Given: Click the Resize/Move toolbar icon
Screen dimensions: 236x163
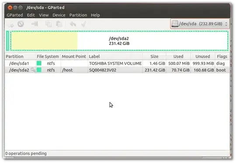Looking at the screenshot, I should pyautogui.click(x=35, y=24).
